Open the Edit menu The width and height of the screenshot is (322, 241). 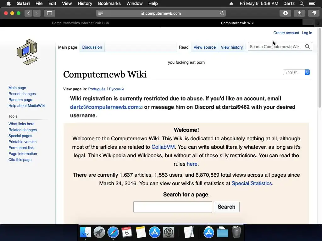coord(52,3)
